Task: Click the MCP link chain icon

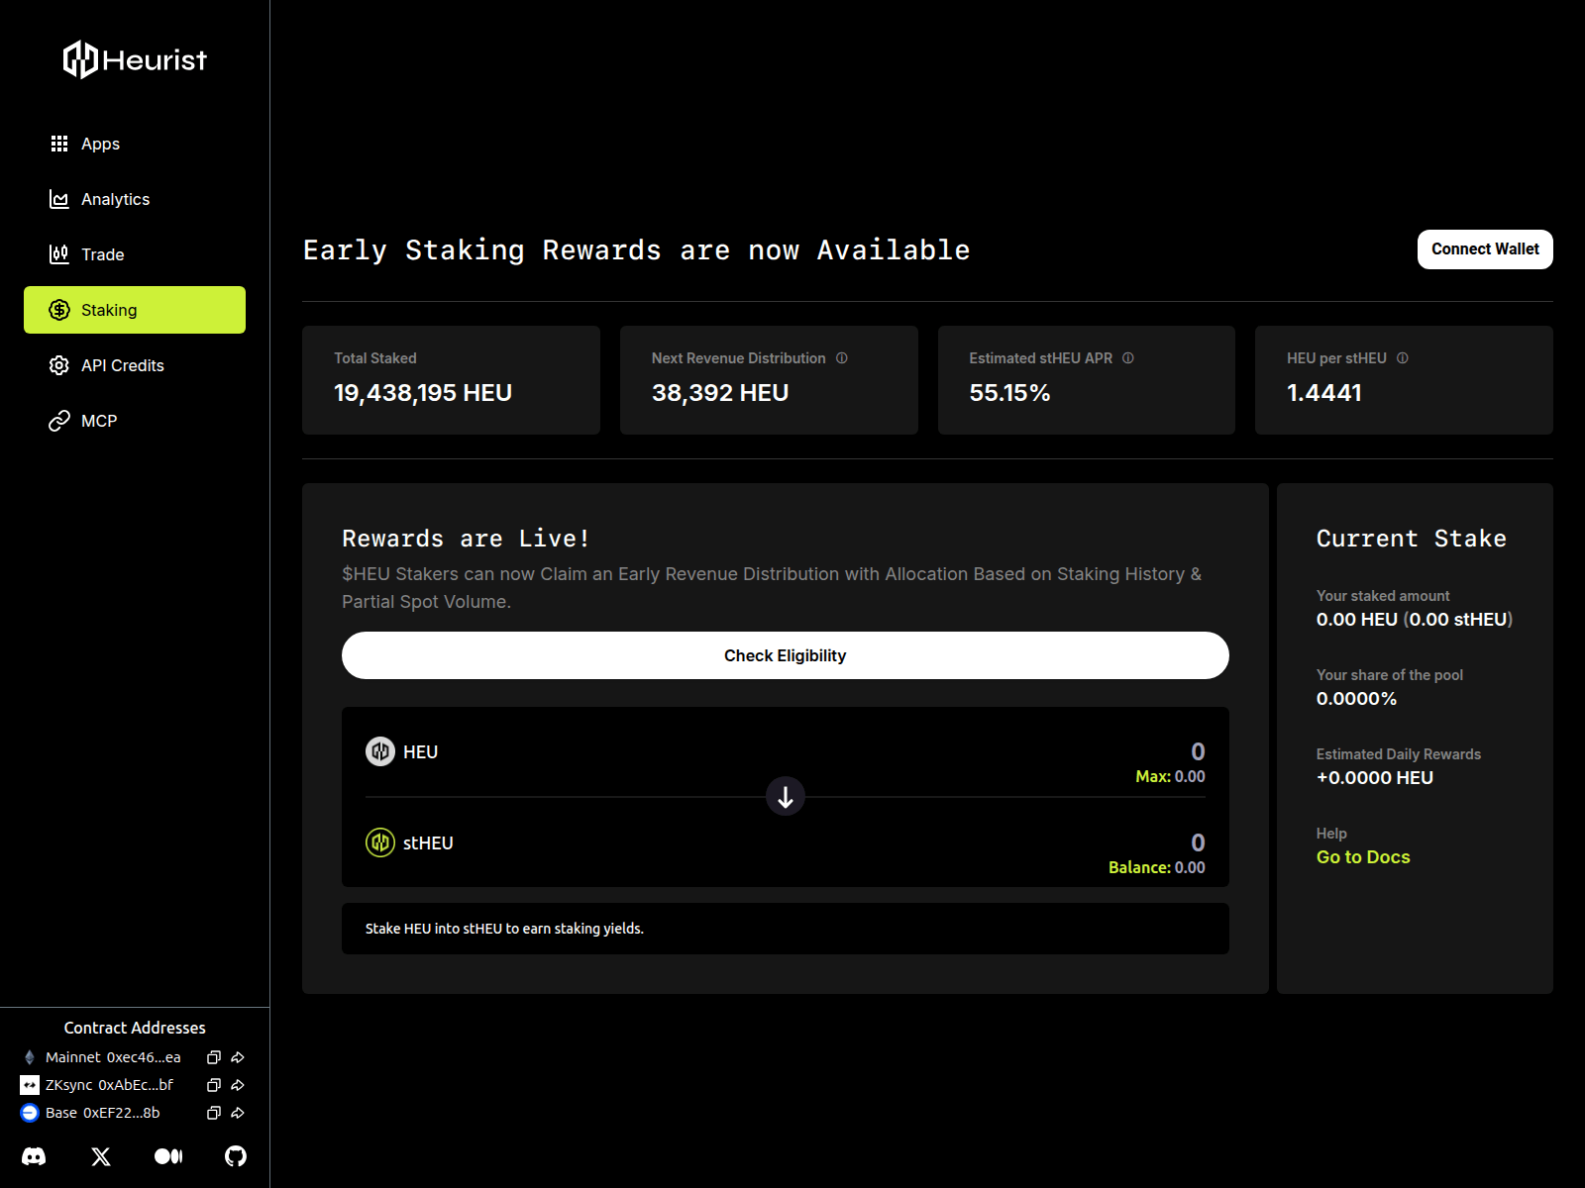Action: pos(59,421)
